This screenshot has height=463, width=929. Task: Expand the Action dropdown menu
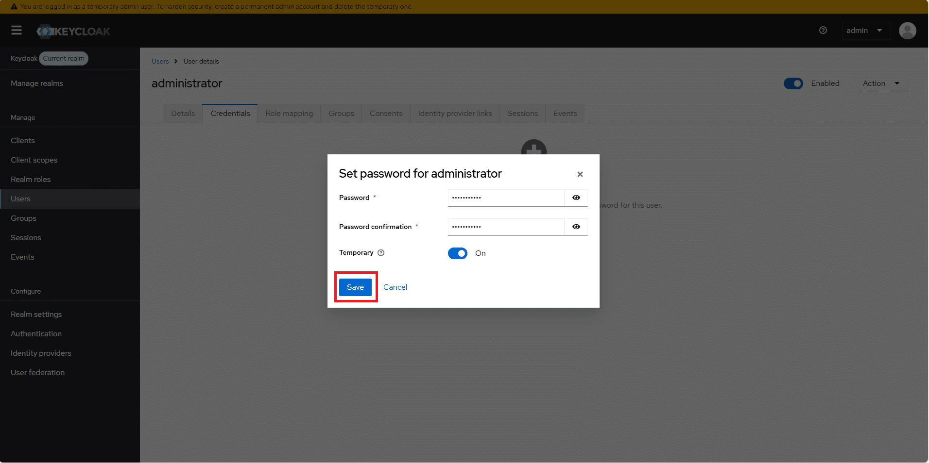pos(882,83)
